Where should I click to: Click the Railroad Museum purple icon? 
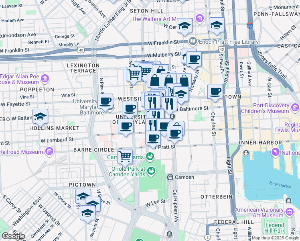click(49, 151)
